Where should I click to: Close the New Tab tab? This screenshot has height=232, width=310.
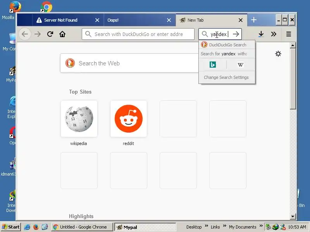coord(240,20)
